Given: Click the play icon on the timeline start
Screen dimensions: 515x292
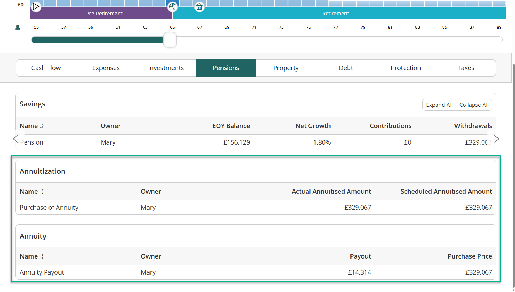Looking at the screenshot, I should [x=36, y=6].
